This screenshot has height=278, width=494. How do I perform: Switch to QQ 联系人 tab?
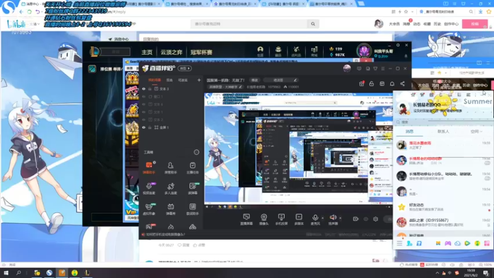443,132
